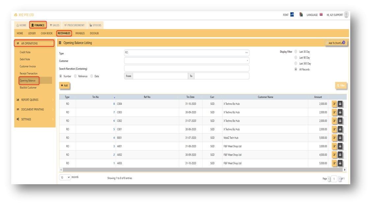
Task: Click the LANGUAGE flag icon
Action: tap(321, 15)
